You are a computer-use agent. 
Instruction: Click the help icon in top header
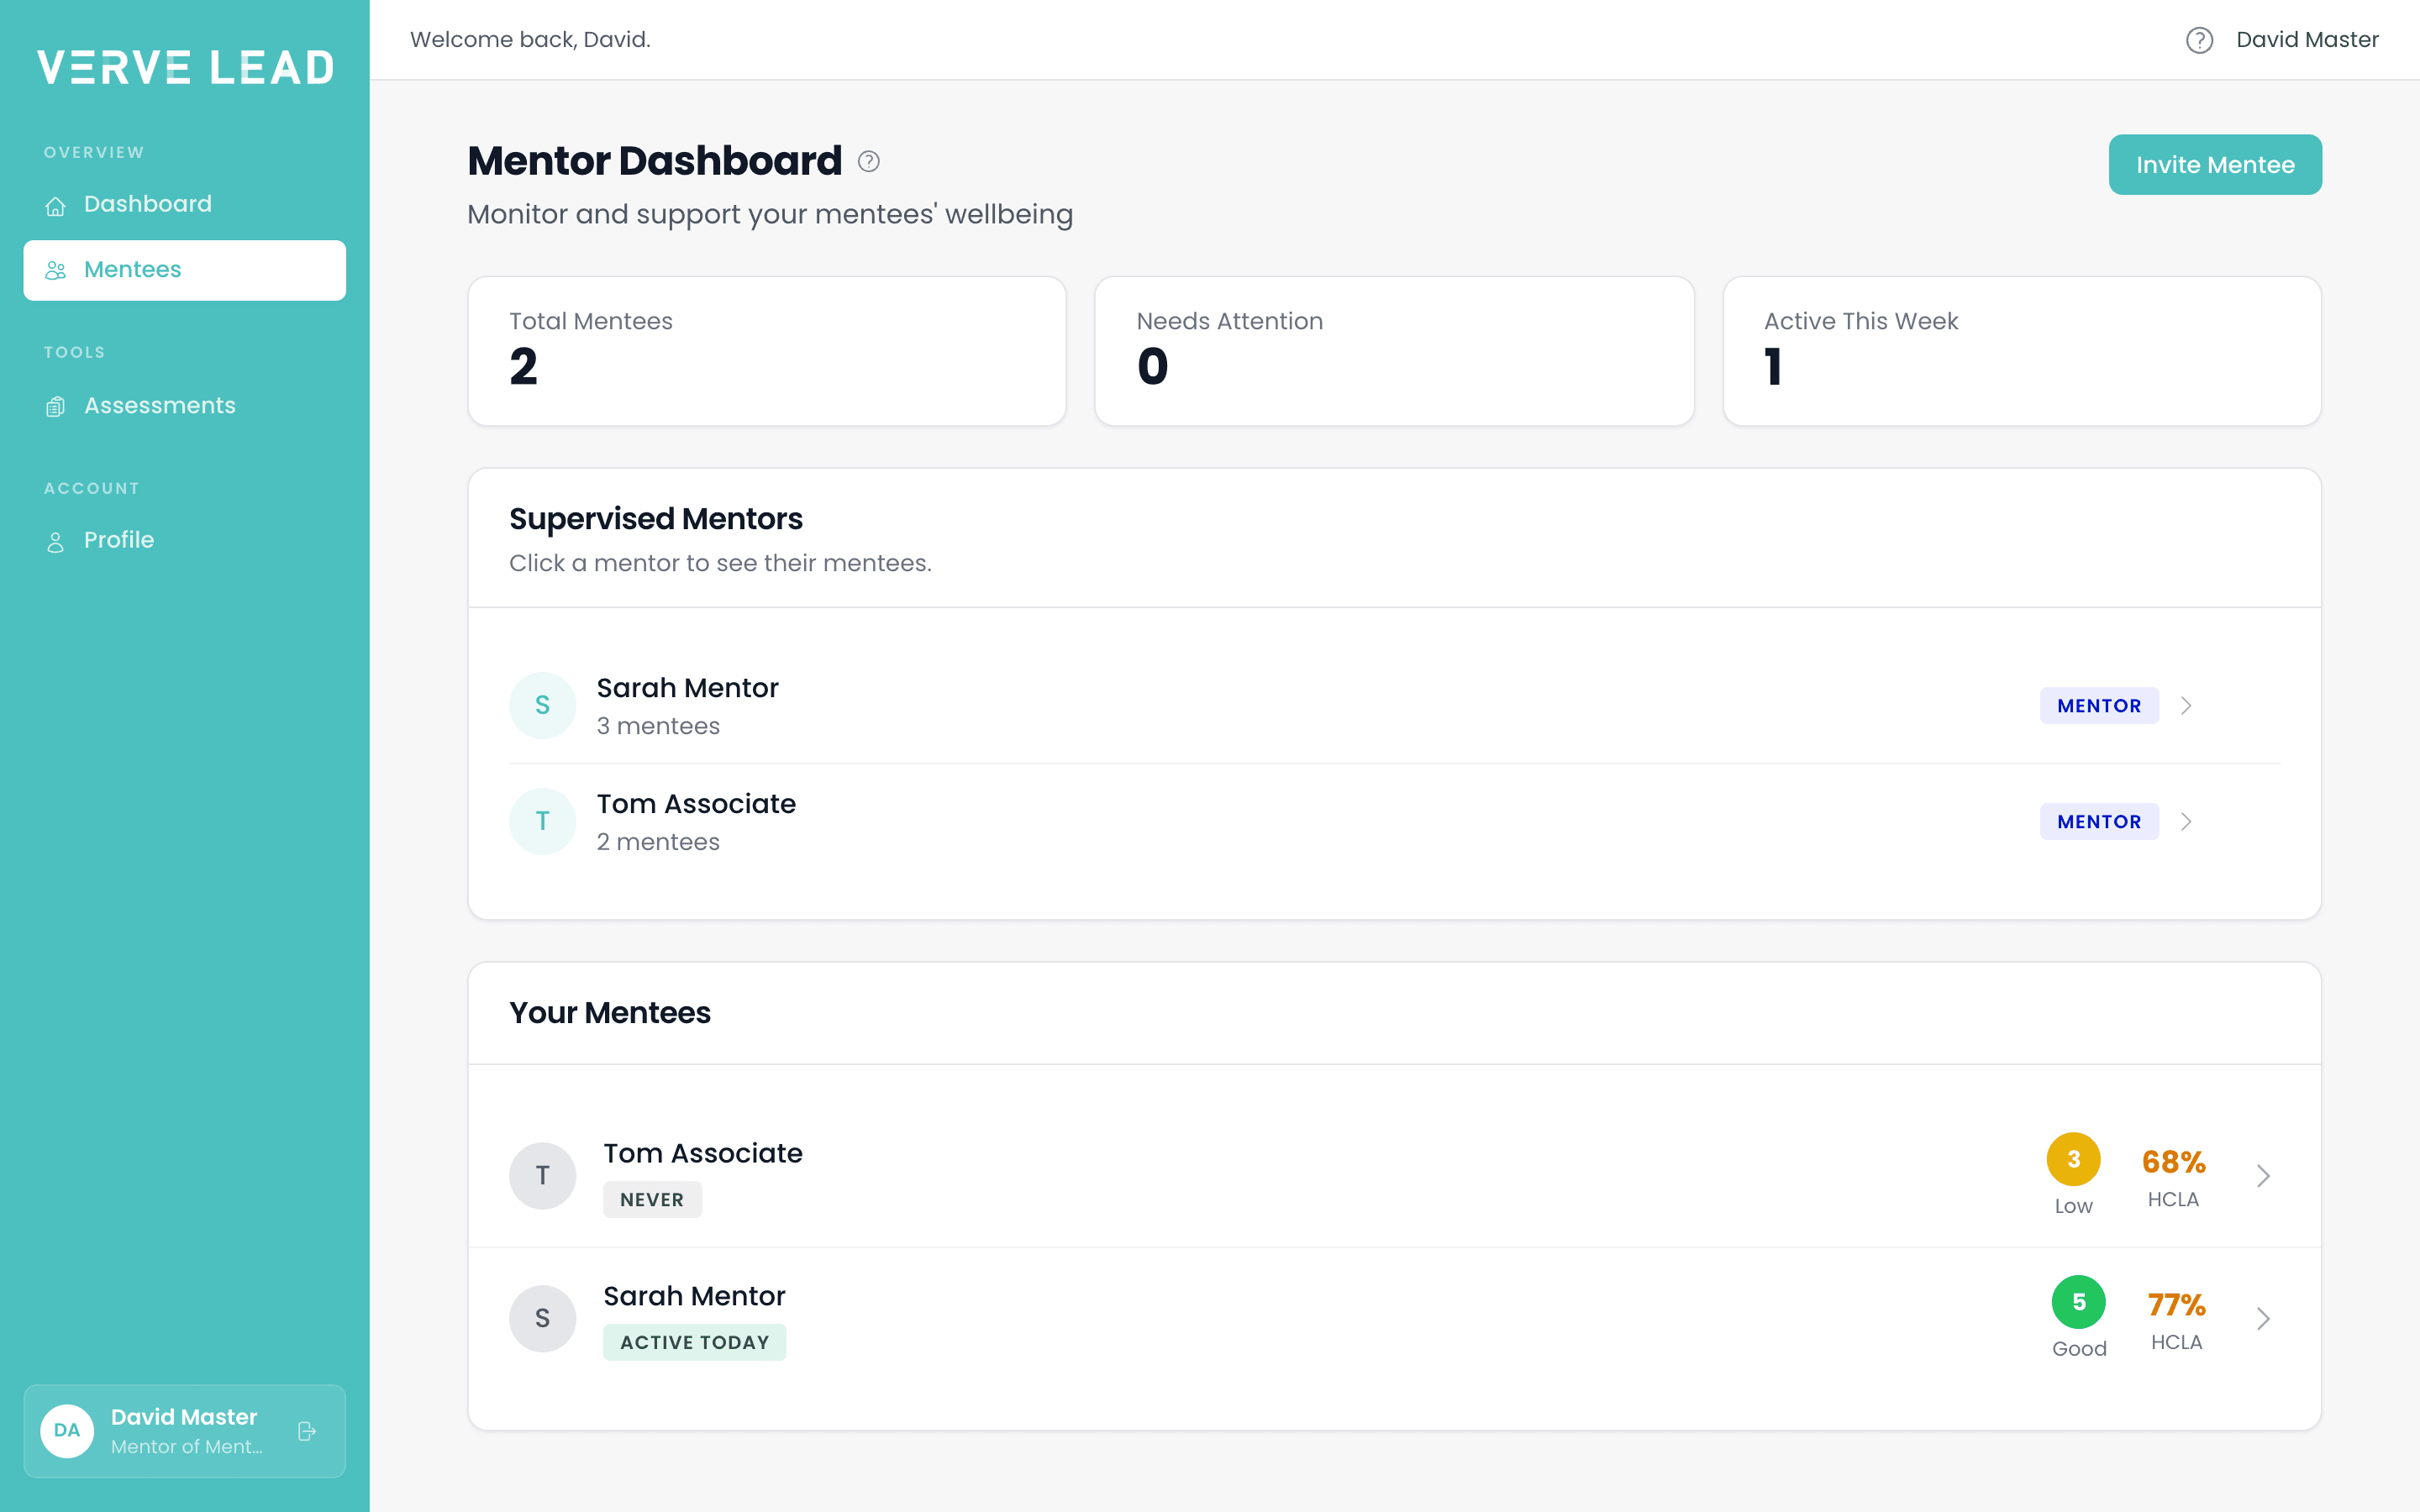[2199, 40]
